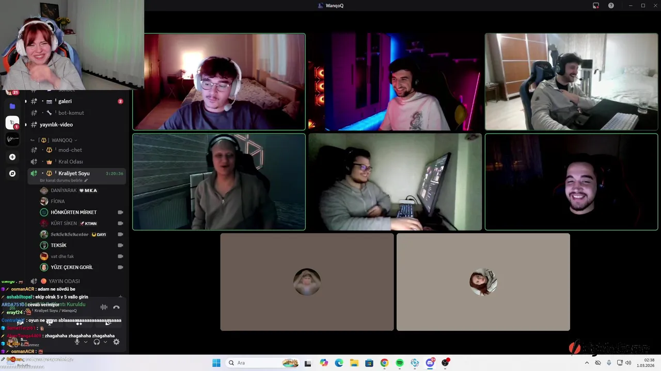Open the white server icon with badge 1
The width and height of the screenshot is (661, 371).
coord(12,123)
